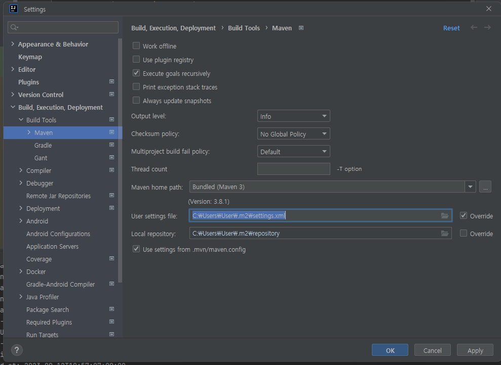Select Gant in Build Tools
The image size is (501, 365).
tap(41, 158)
